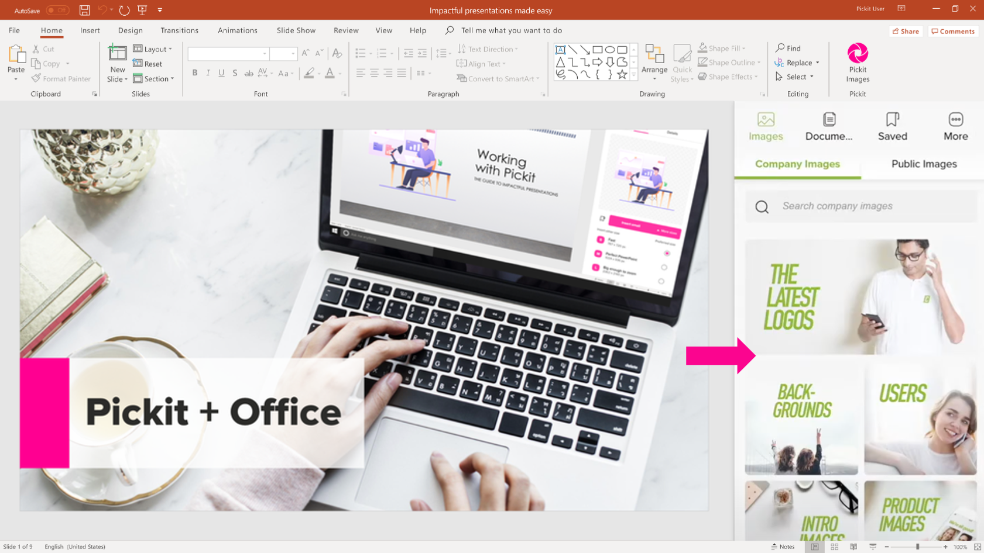
Task: Switch to the Design tab
Action: pos(131,30)
